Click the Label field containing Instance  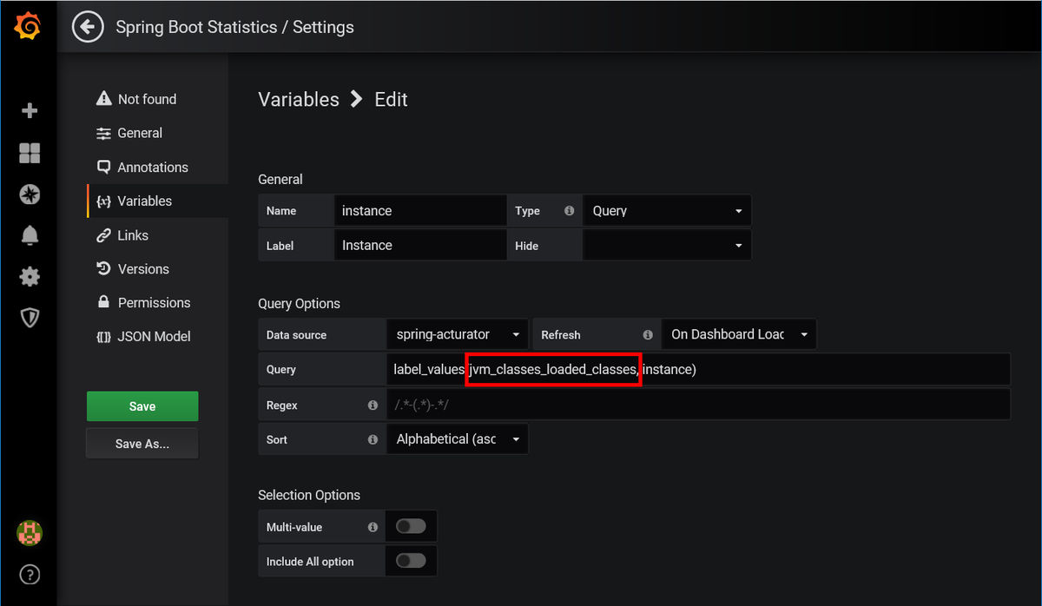click(x=420, y=246)
